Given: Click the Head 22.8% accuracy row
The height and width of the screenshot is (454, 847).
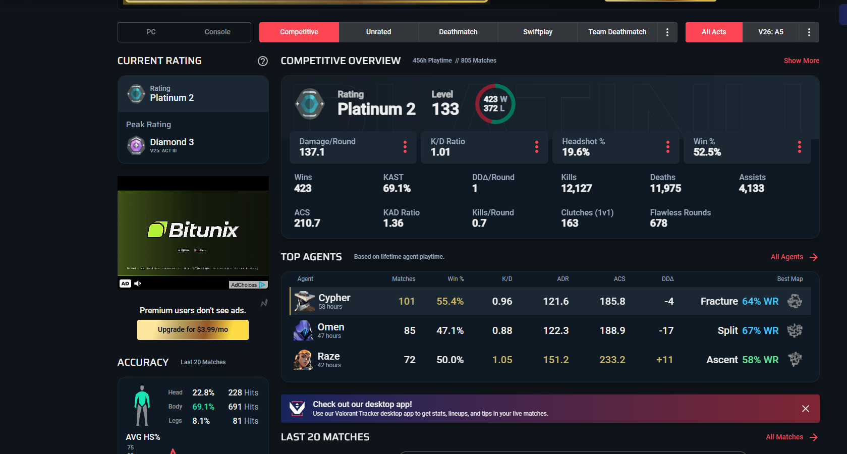Looking at the screenshot, I should tap(213, 392).
